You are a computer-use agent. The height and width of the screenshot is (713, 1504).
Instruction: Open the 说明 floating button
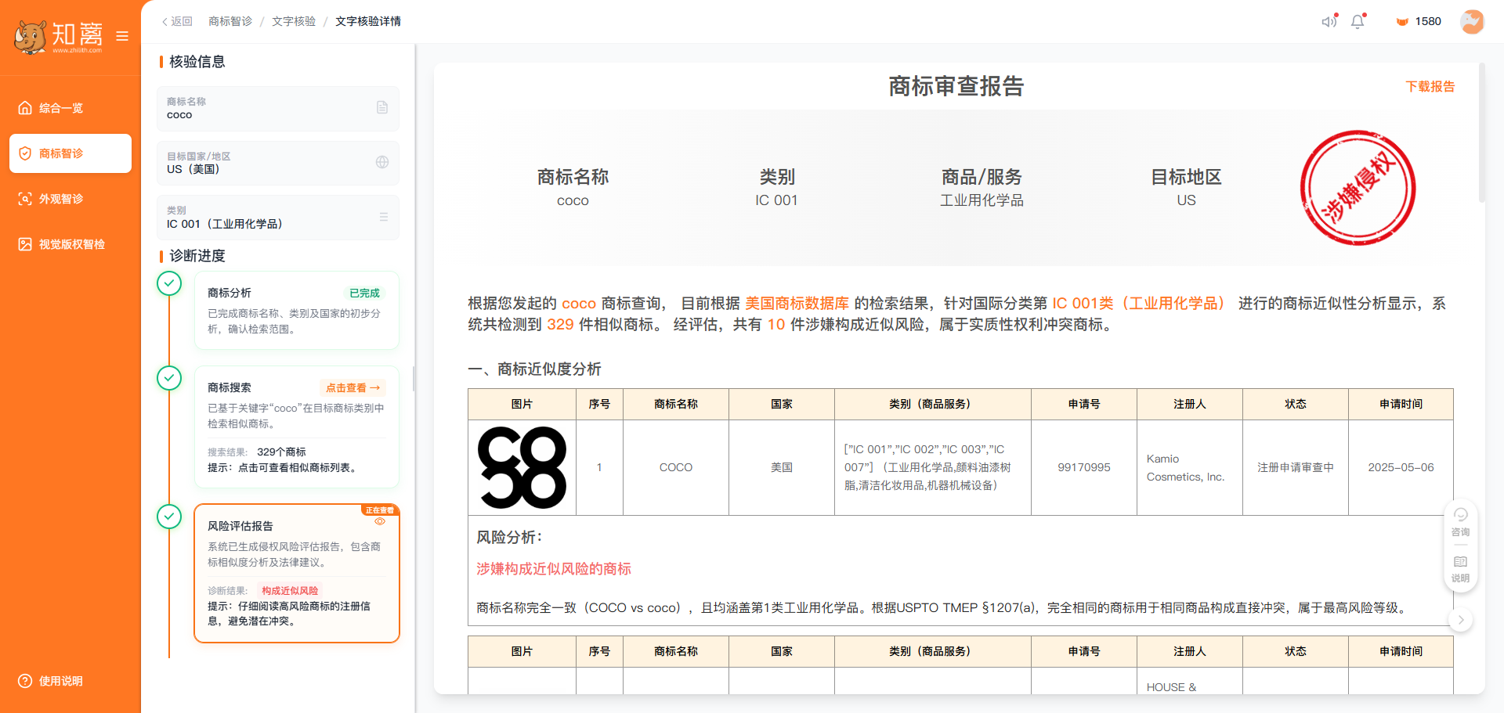[x=1461, y=569]
